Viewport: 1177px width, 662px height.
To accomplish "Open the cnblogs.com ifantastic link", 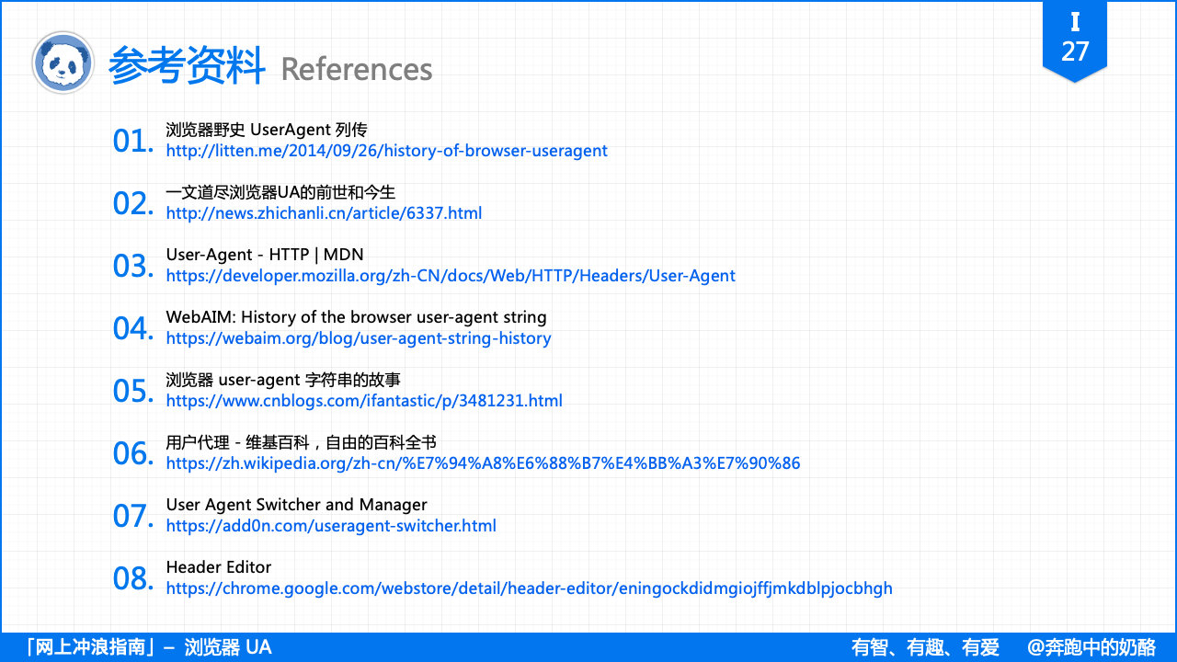I will pyautogui.click(x=364, y=401).
